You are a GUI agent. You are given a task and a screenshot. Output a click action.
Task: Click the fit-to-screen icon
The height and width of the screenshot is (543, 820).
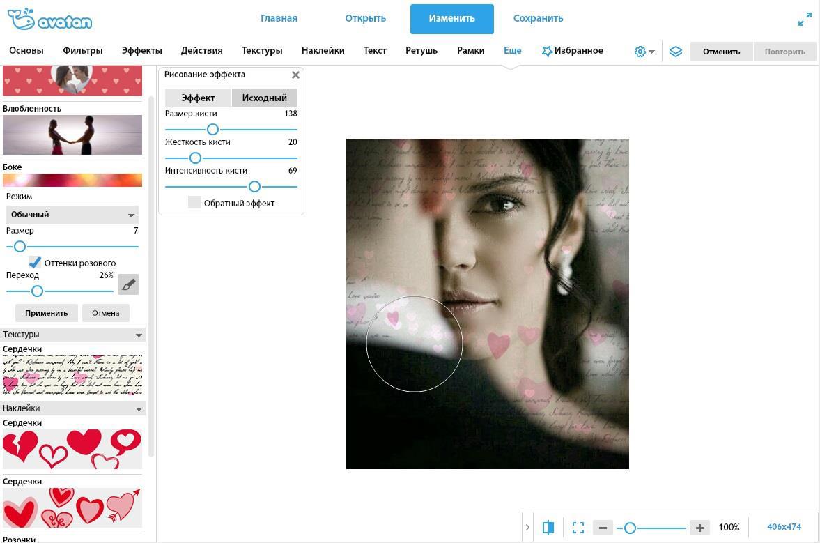click(578, 528)
